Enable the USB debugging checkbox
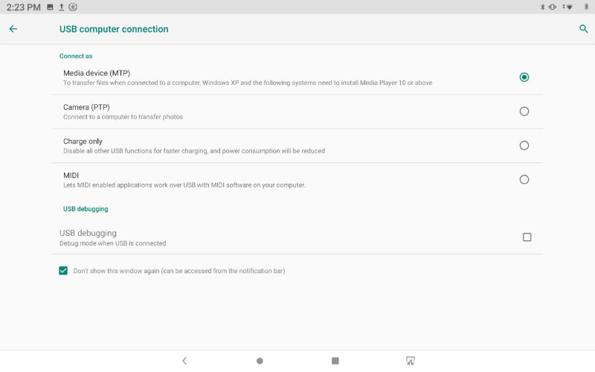Viewport: 595px width, 372px height. [x=527, y=237]
